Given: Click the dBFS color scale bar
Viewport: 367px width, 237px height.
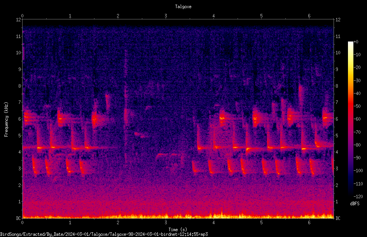Looking at the screenshot, I should tap(350, 119).
